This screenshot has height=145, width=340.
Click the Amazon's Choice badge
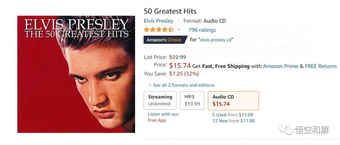[164, 40]
